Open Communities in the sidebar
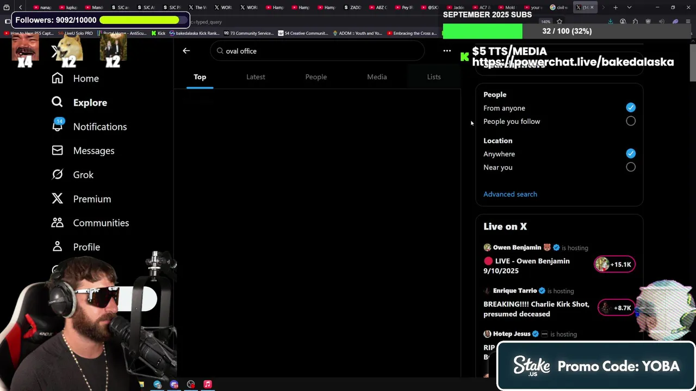696x391 pixels. [90, 223]
